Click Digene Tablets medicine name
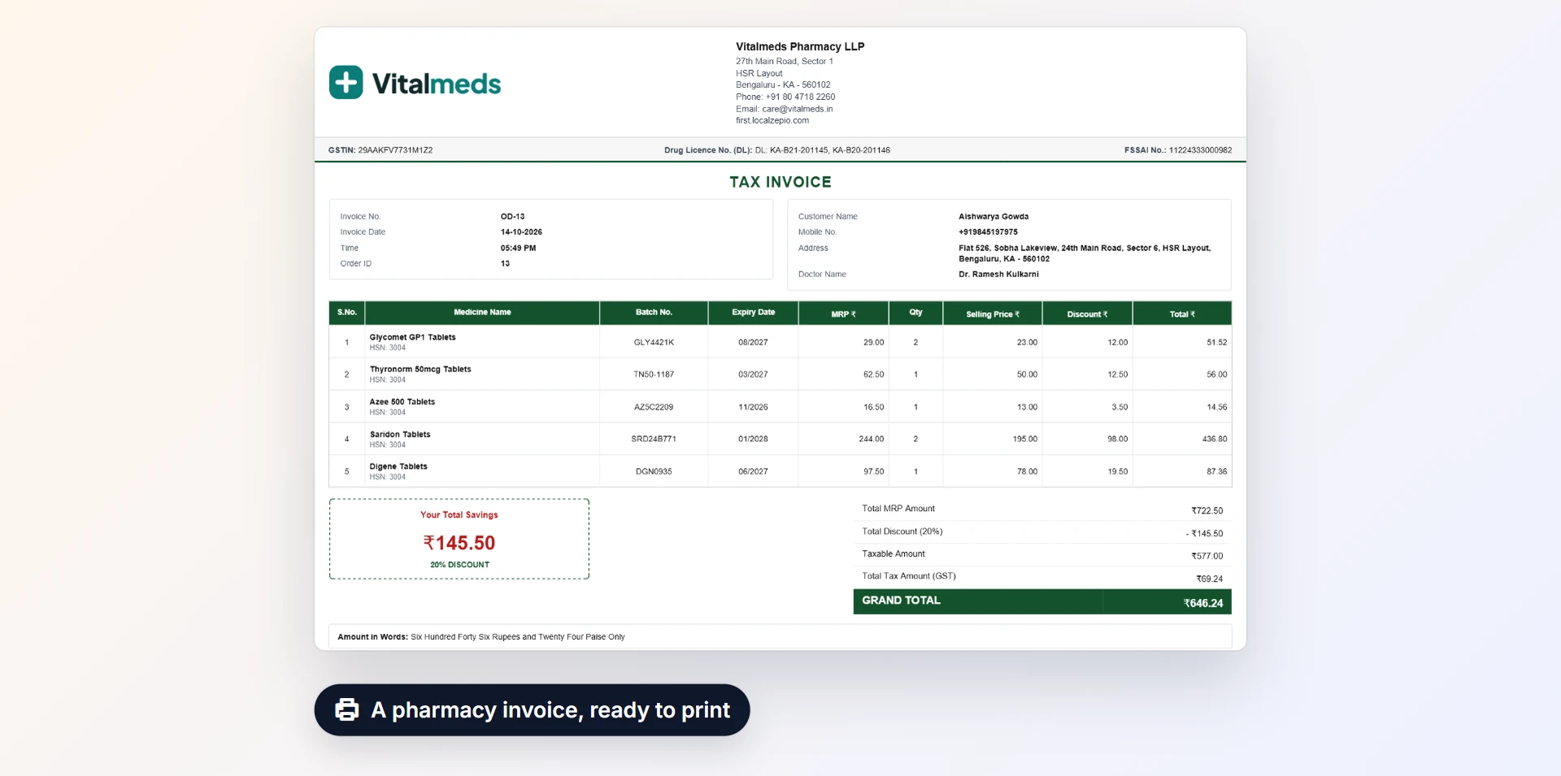Image resolution: width=1561 pixels, height=776 pixels. click(x=398, y=467)
